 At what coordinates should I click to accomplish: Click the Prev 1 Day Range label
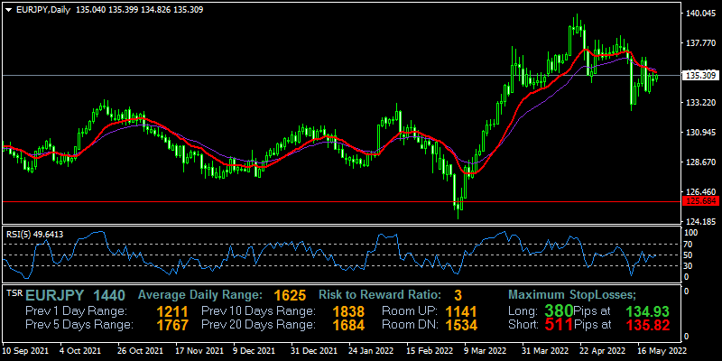click(76, 310)
